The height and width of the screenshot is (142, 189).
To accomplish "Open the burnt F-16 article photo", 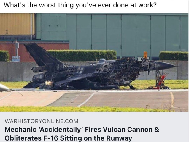I will click(94, 62).
